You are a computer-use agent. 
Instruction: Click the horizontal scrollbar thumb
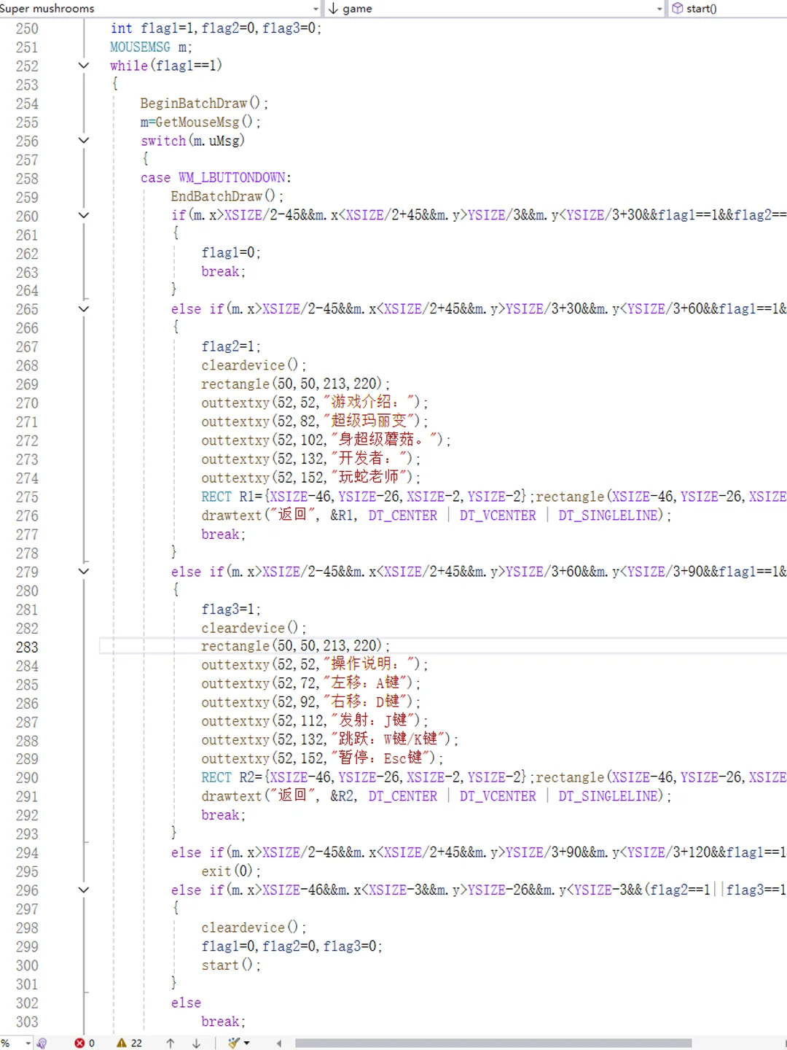[x=493, y=1043]
